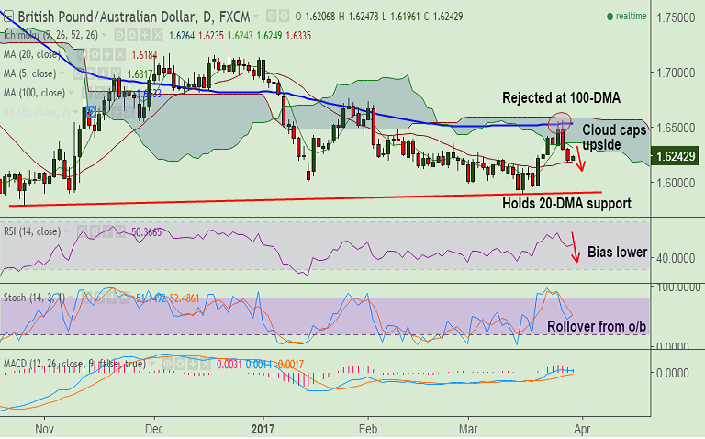The image size is (705, 439).
Task: Click the plus icon beside RSI (14, close)
Action: coord(107,231)
